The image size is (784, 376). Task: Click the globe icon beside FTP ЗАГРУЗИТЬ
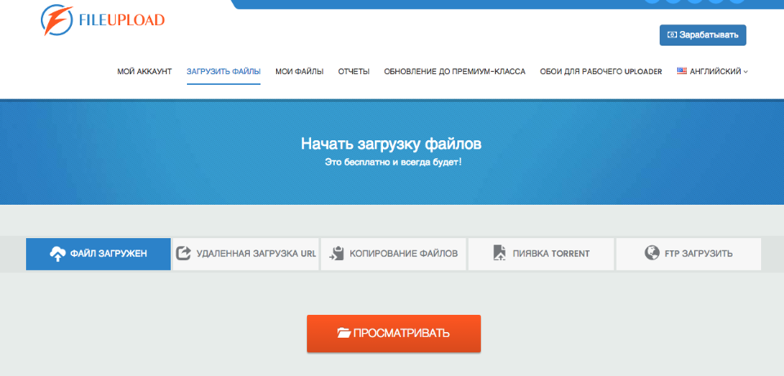click(x=652, y=254)
